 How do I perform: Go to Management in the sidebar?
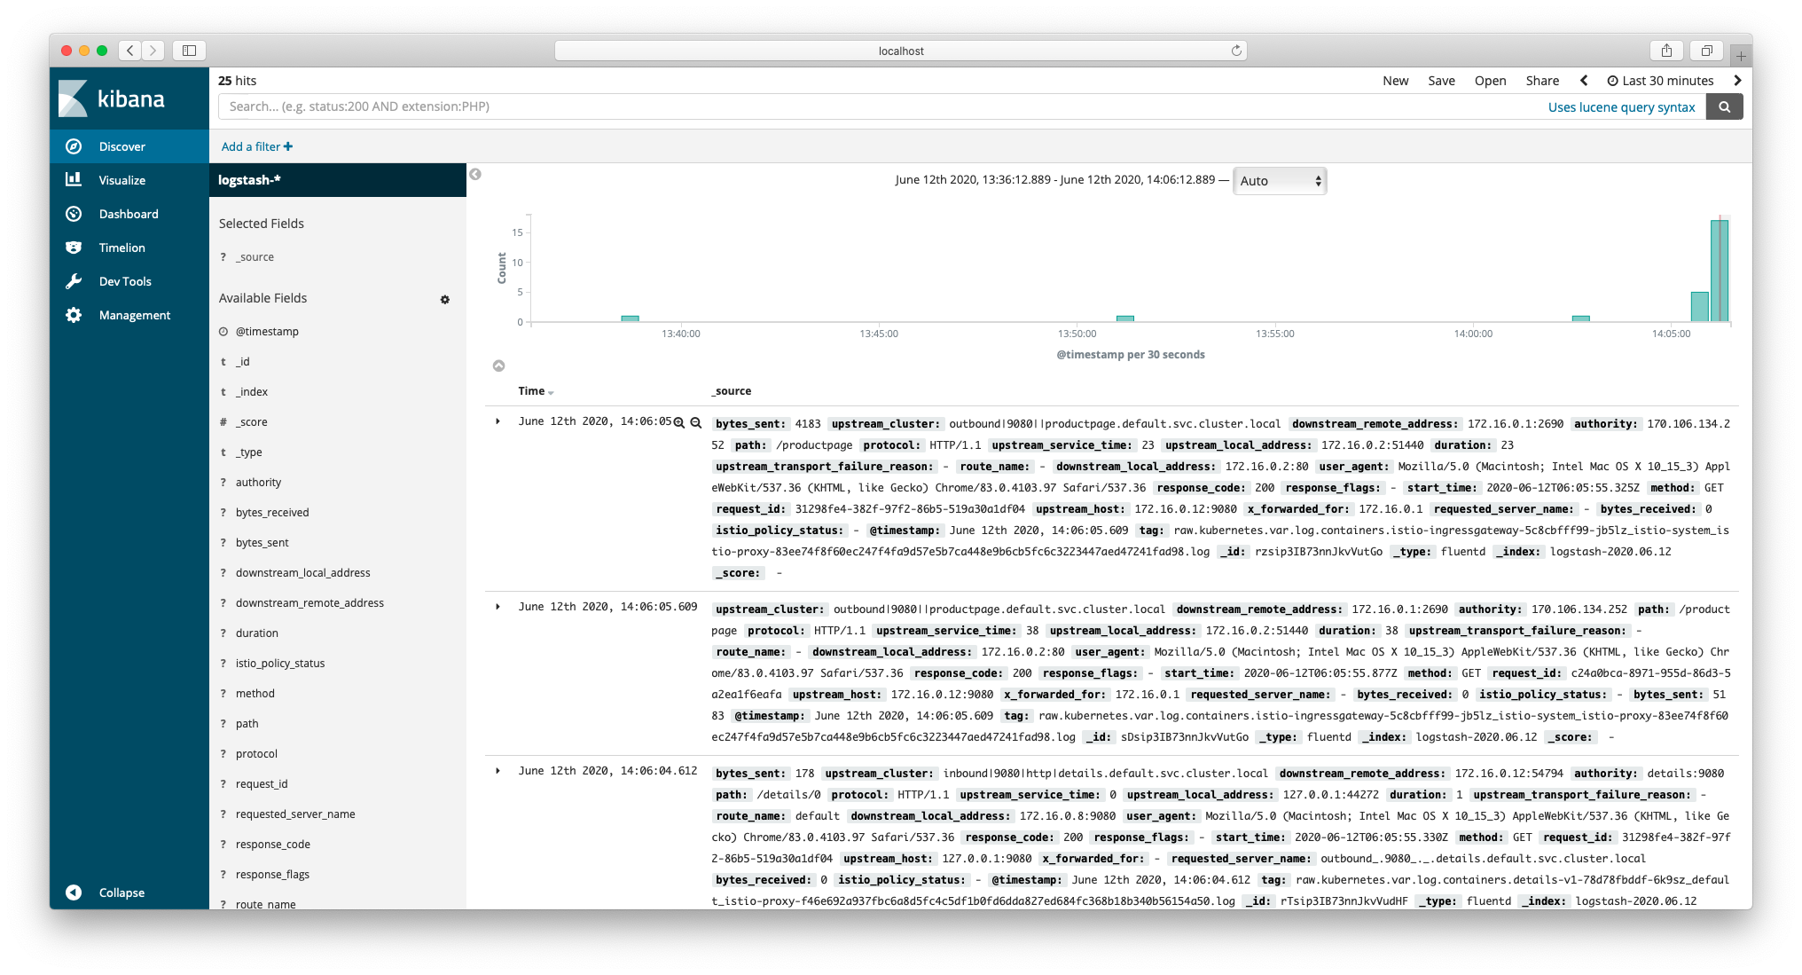pyautogui.click(x=134, y=314)
